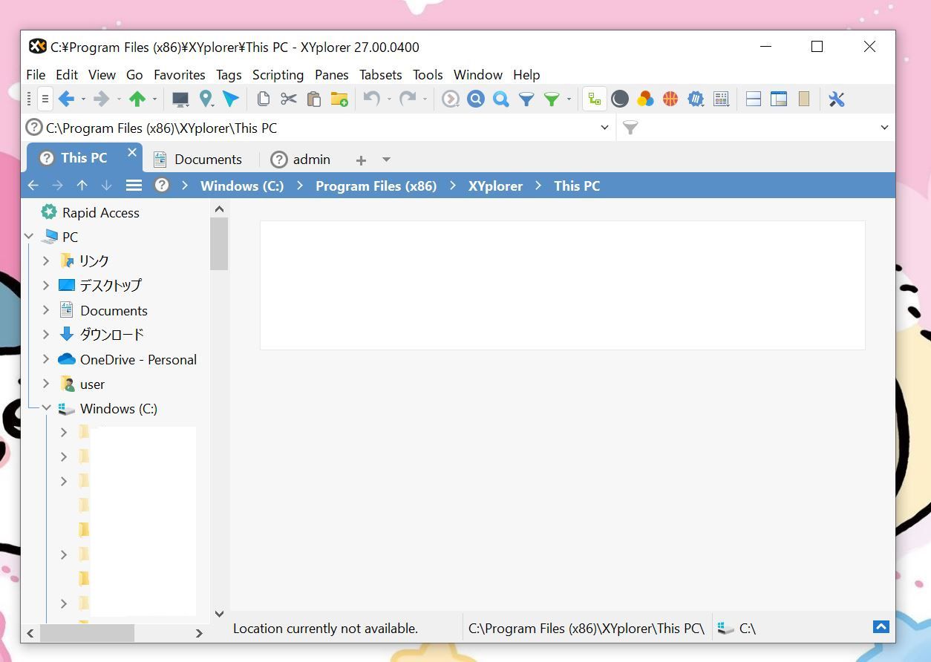Click the toolbar options button with three lines
The height and width of the screenshot is (662, 931).
(45, 99)
